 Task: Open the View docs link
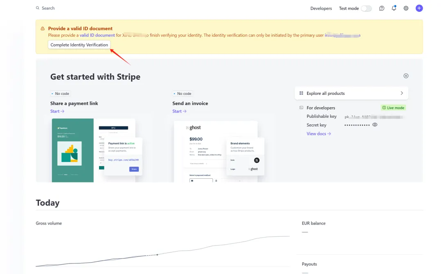318,134
